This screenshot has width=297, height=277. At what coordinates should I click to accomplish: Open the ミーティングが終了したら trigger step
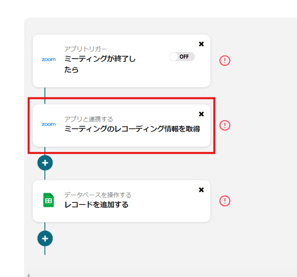click(x=100, y=64)
